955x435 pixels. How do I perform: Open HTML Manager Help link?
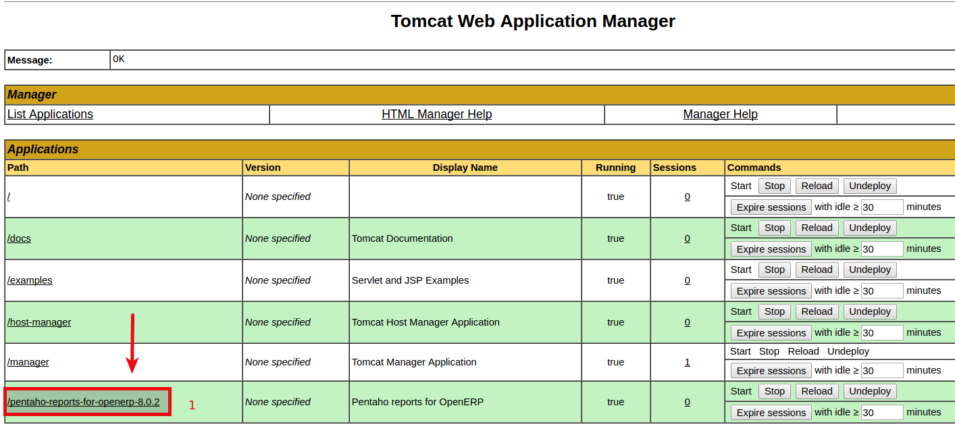pos(436,114)
